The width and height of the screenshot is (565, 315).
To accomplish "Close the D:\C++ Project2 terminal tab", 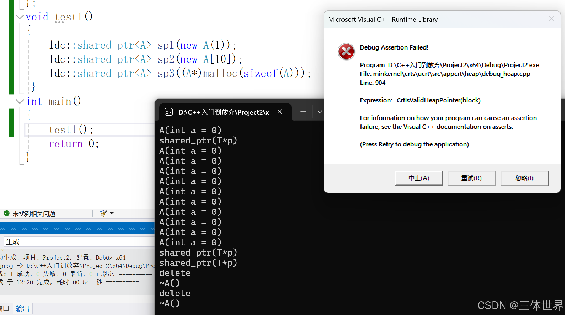I will 280,112.
